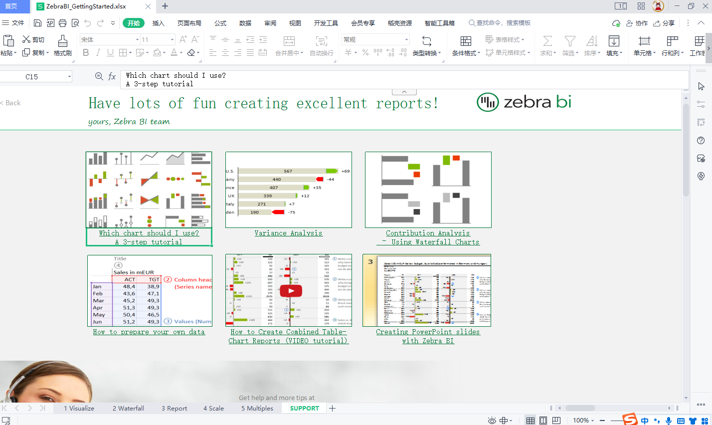Click the Collaborate (协作) button

637,23
